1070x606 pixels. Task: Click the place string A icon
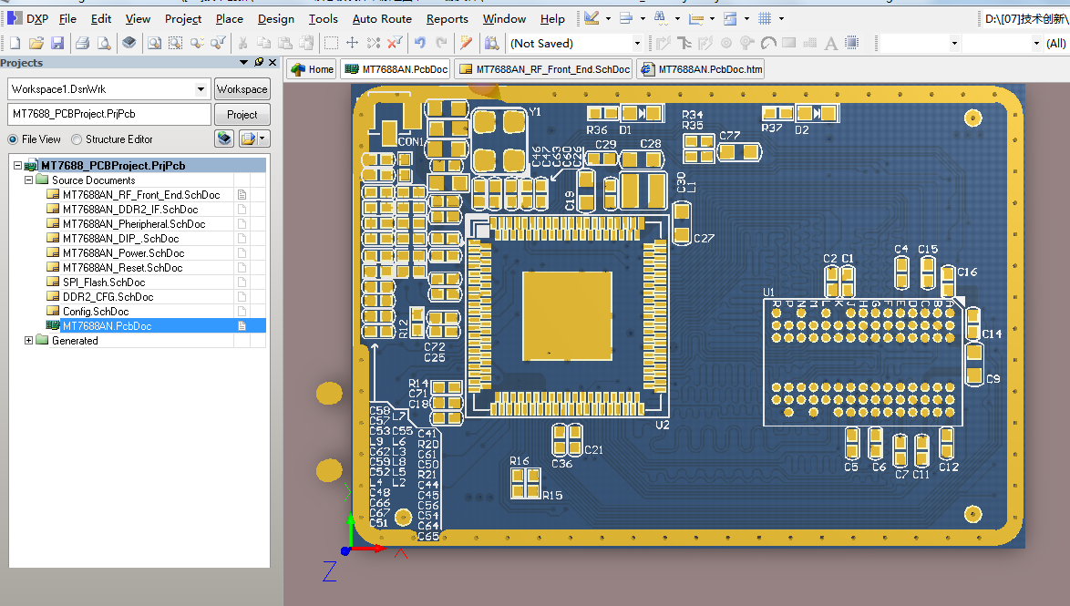tap(830, 43)
